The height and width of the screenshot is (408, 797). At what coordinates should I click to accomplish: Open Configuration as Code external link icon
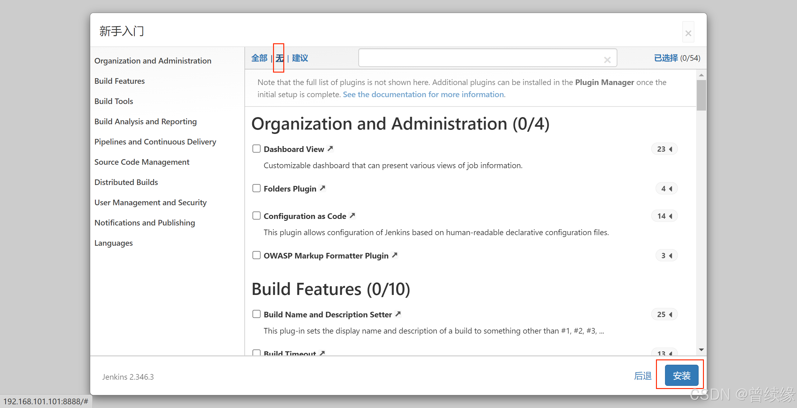pos(352,216)
